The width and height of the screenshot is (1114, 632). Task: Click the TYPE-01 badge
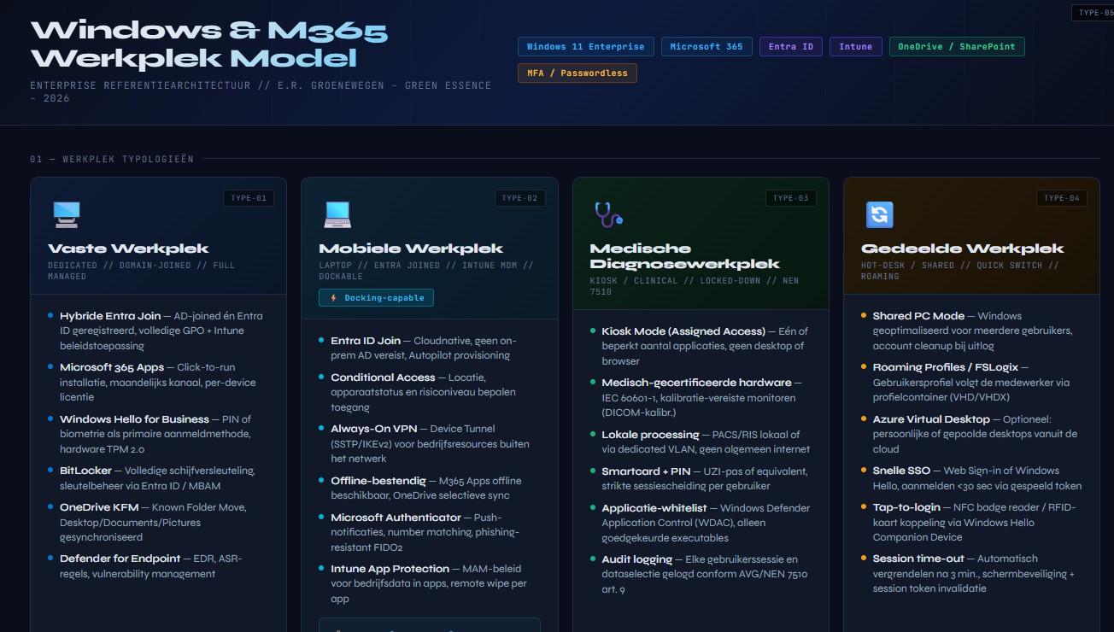(249, 198)
